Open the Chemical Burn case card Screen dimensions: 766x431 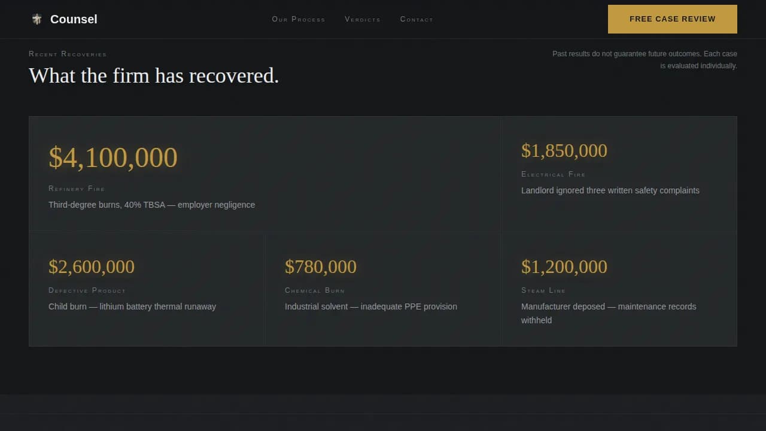pos(382,289)
